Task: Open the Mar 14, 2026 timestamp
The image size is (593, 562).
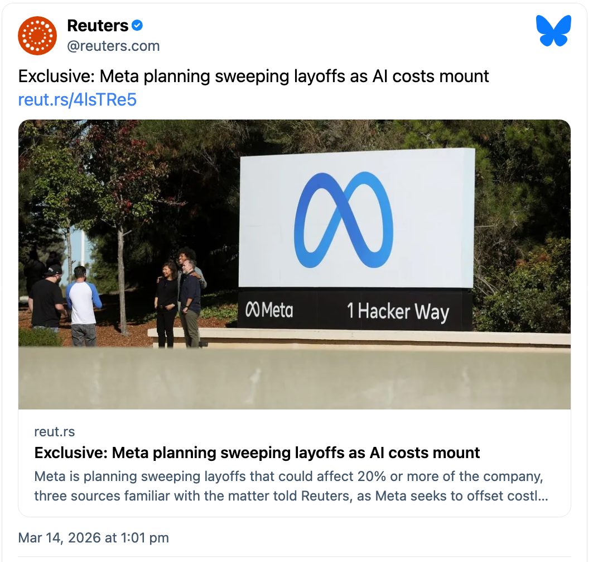Action: point(93,538)
